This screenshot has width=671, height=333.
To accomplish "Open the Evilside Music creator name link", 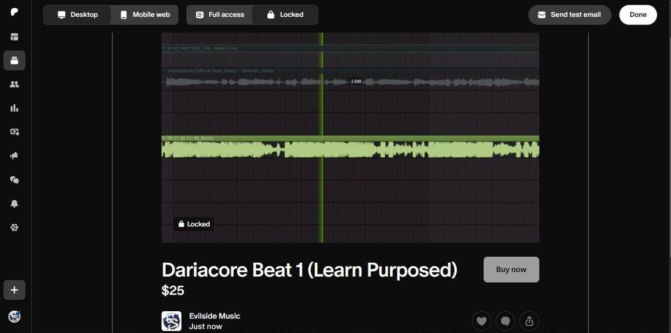I will tap(215, 316).
